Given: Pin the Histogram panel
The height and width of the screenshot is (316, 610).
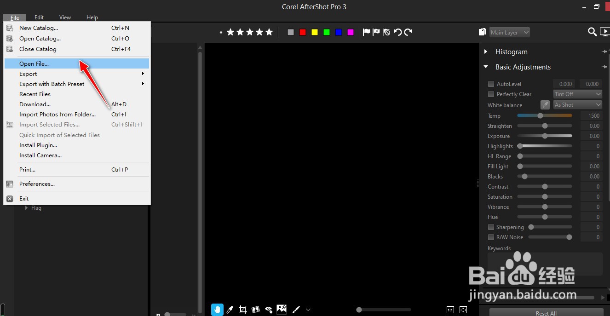Looking at the screenshot, I should click(605, 52).
